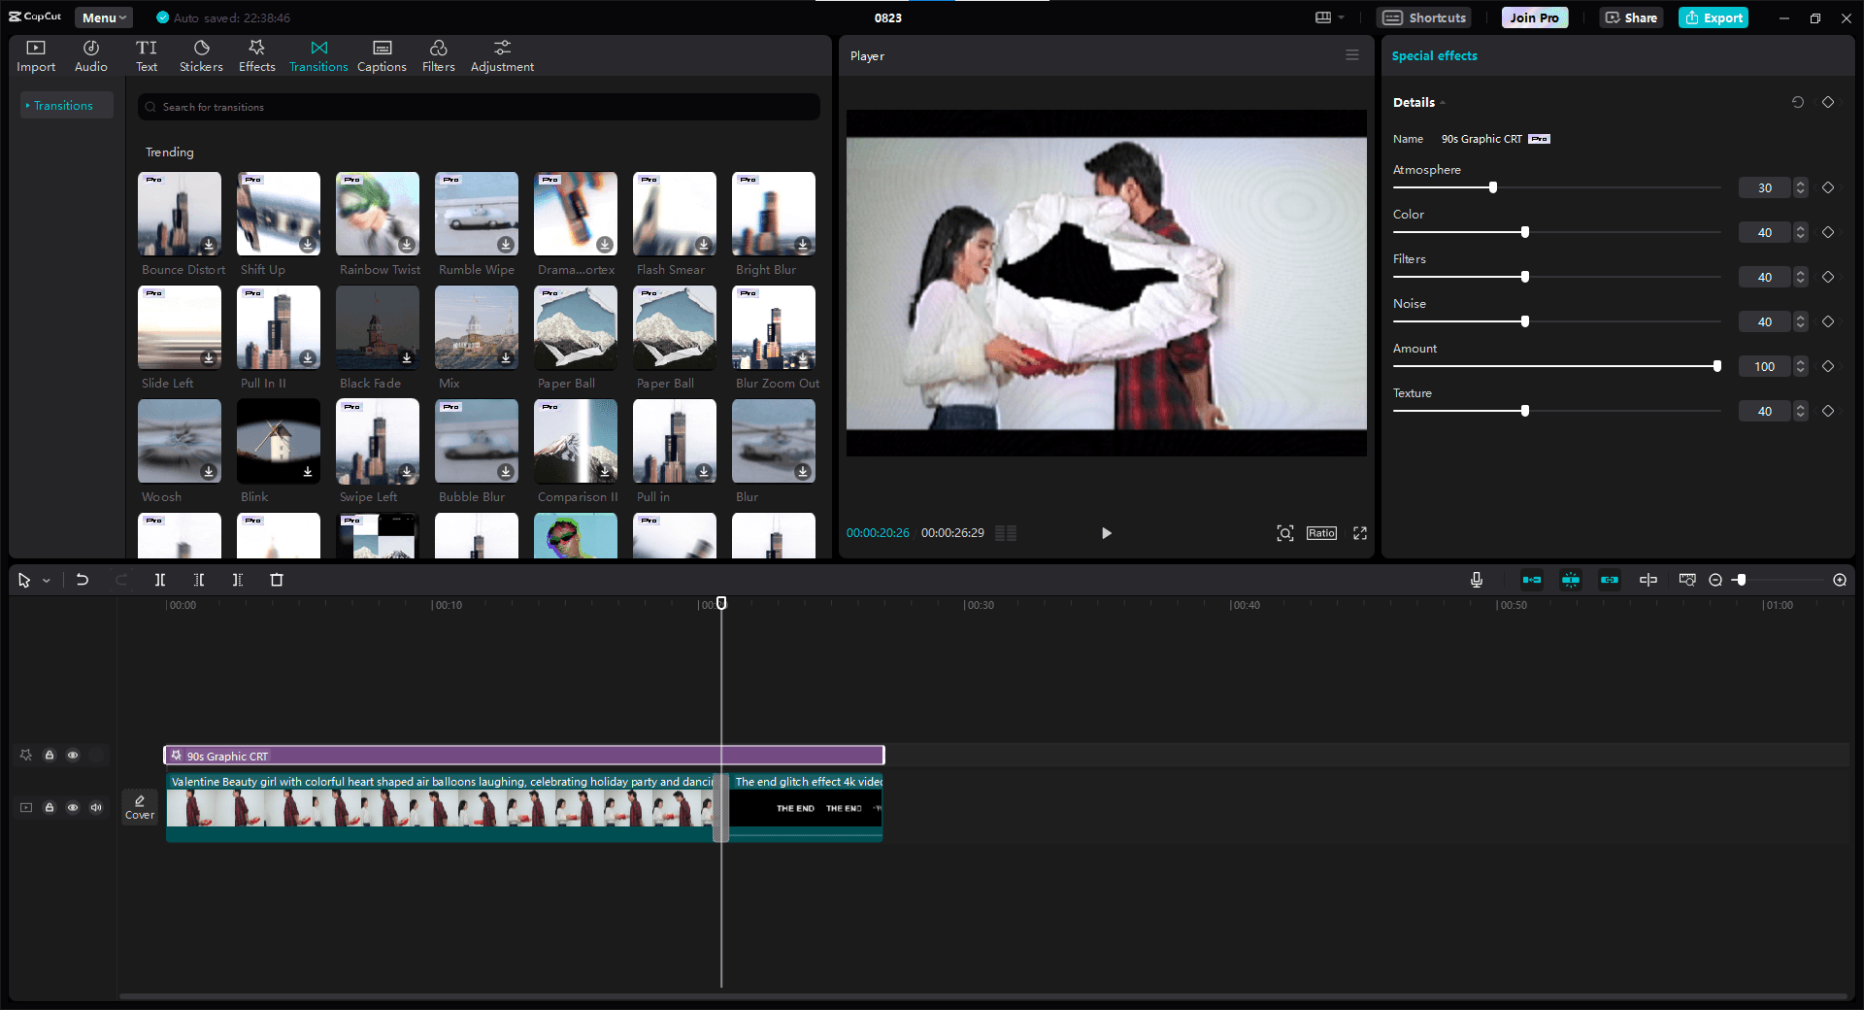
Task: Switch to the Effects tab
Action: [256, 55]
